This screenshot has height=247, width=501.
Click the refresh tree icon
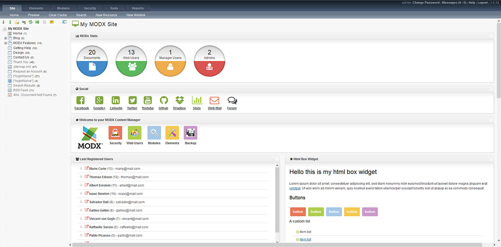pos(30,22)
